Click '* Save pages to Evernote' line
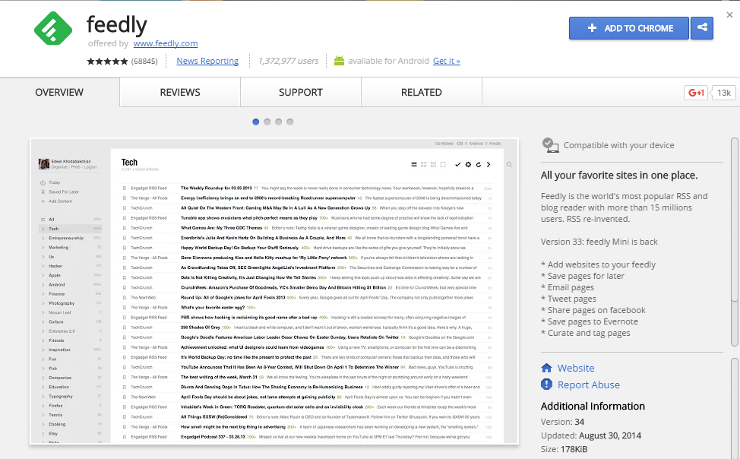The height and width of the screenshot is (459, 740). tap(590, 321)
